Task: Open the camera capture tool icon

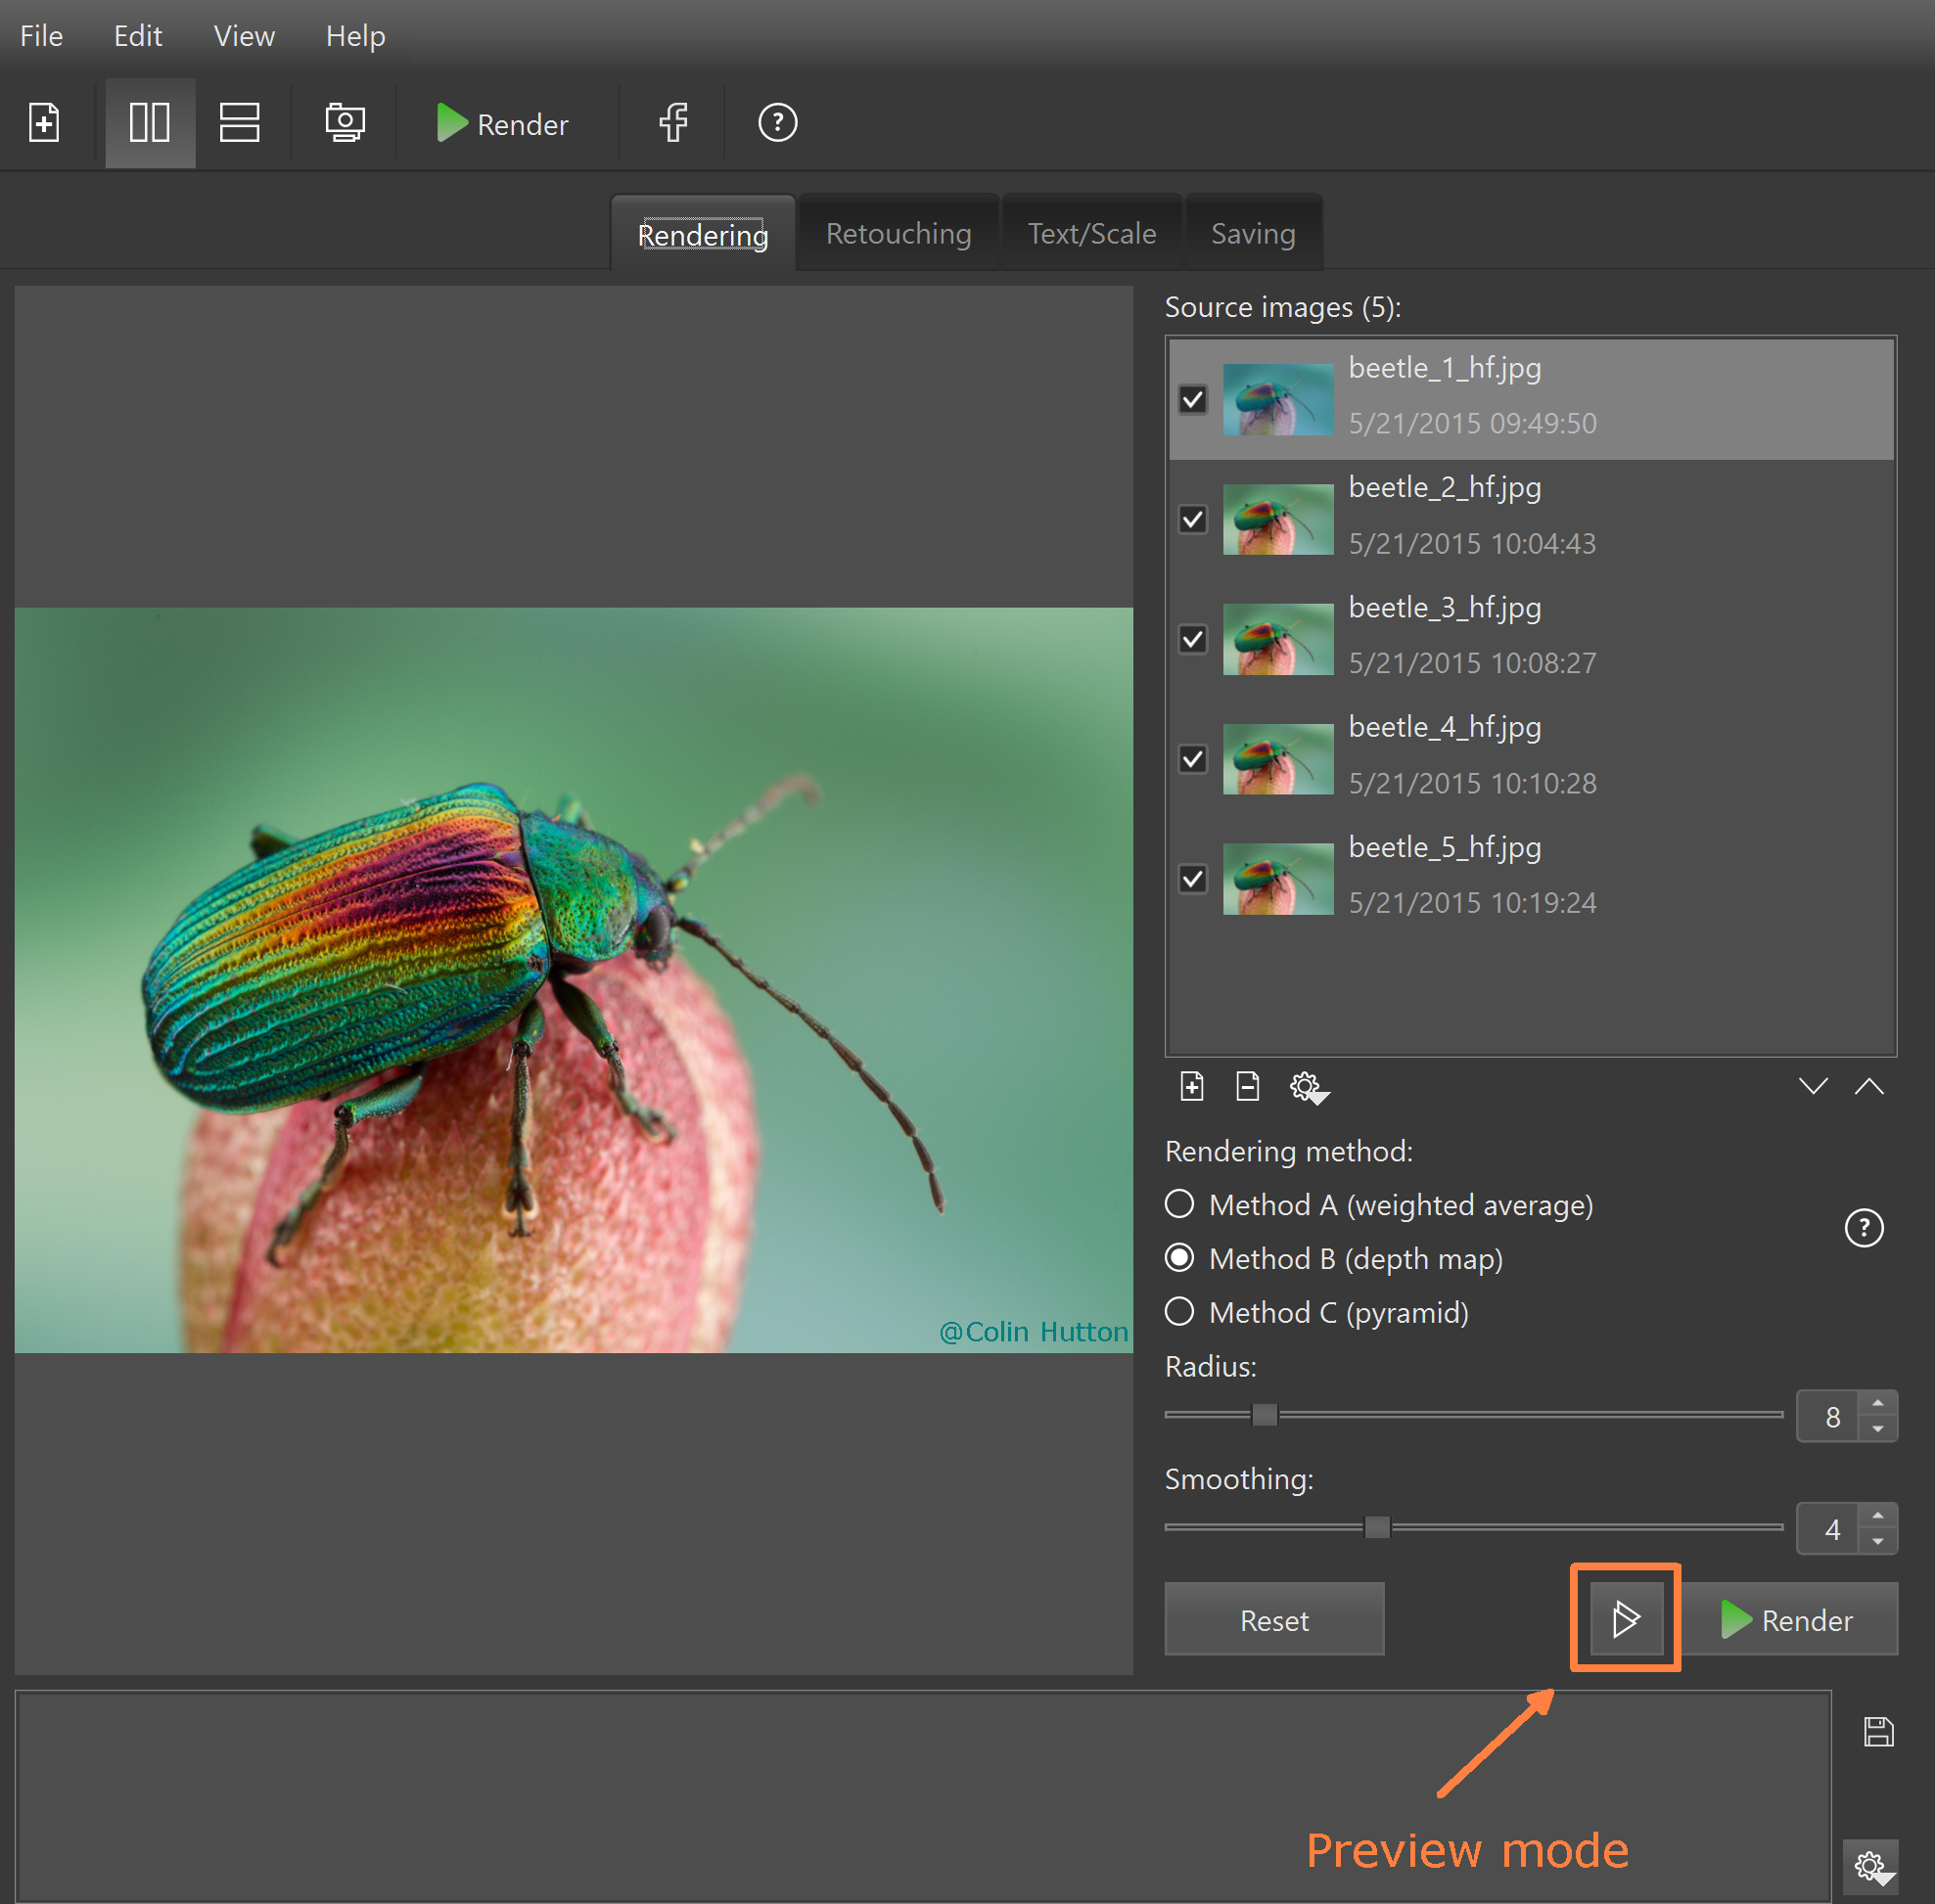Action: (x=346, y=123)
